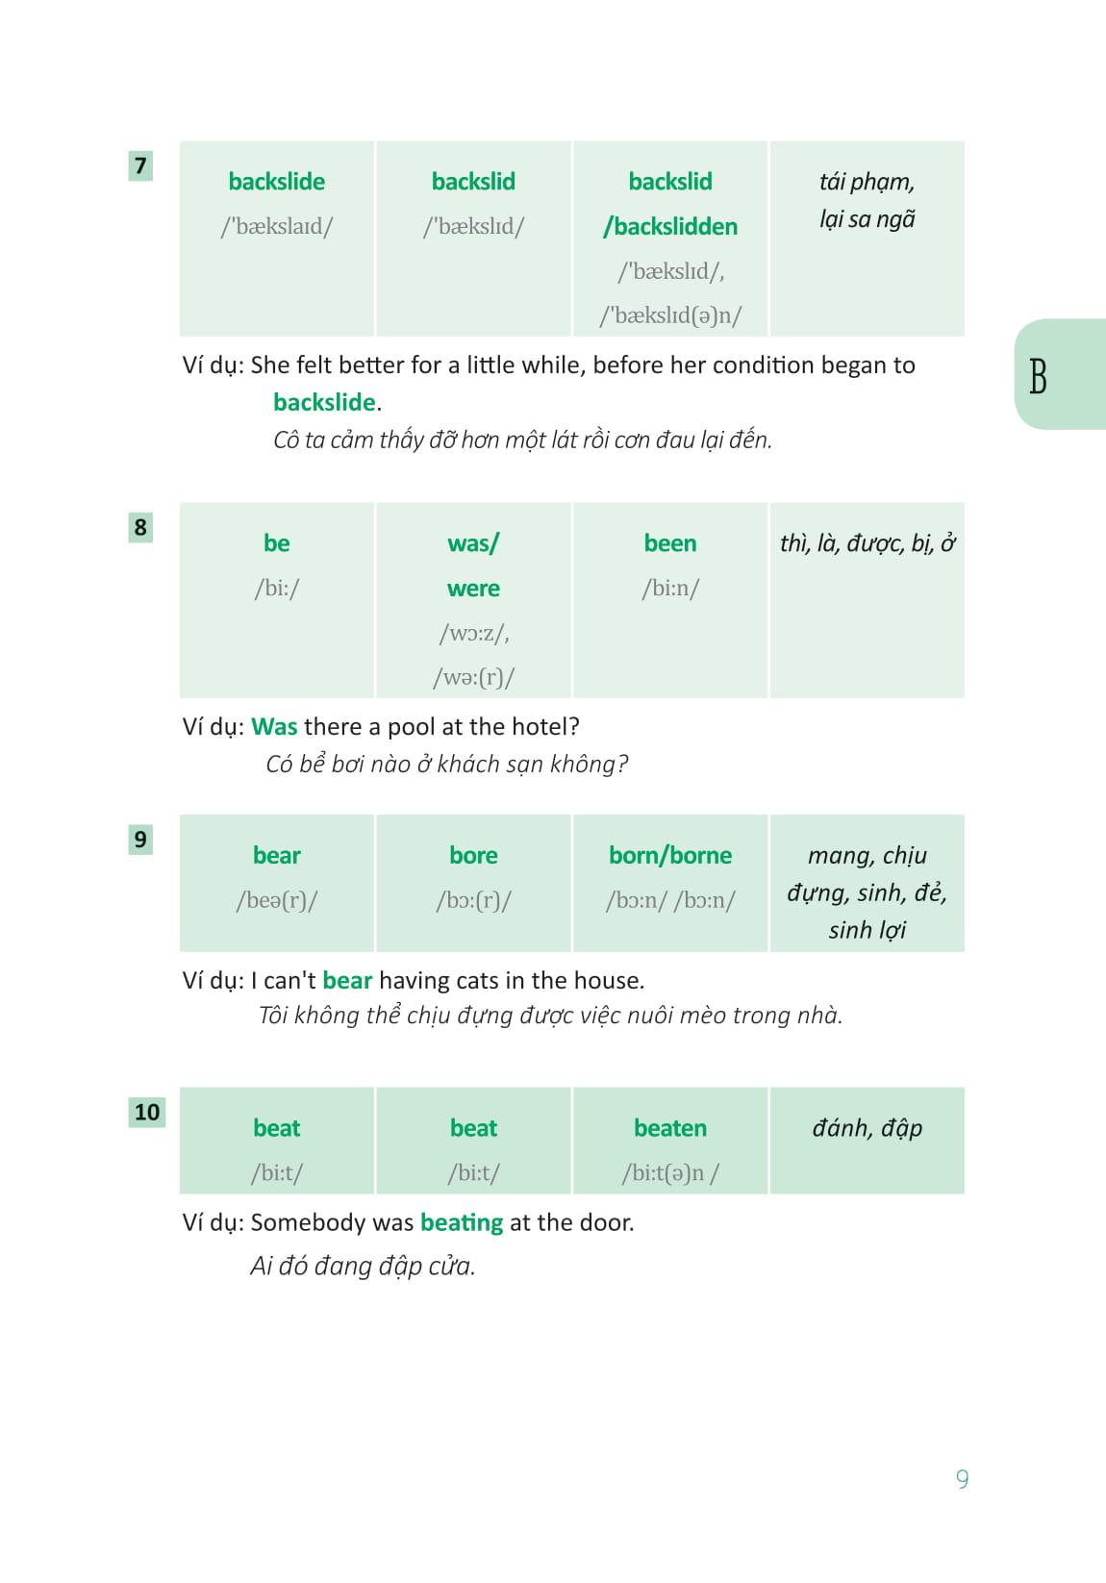This screenshot has width=1106, height=1583.
Task: Select the past form "were"
Action: coord(473,589)
